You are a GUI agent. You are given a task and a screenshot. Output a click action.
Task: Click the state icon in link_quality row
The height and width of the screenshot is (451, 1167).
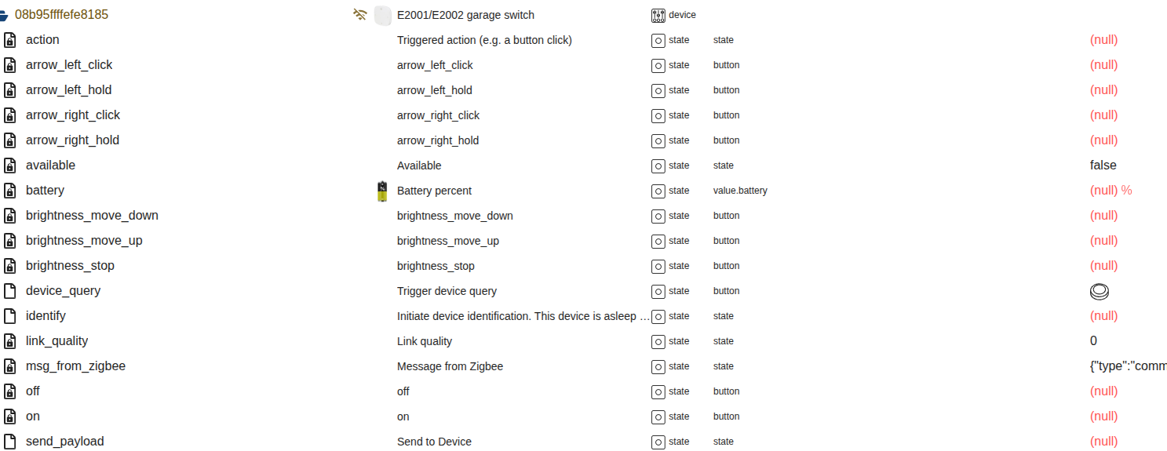[658, 341]
